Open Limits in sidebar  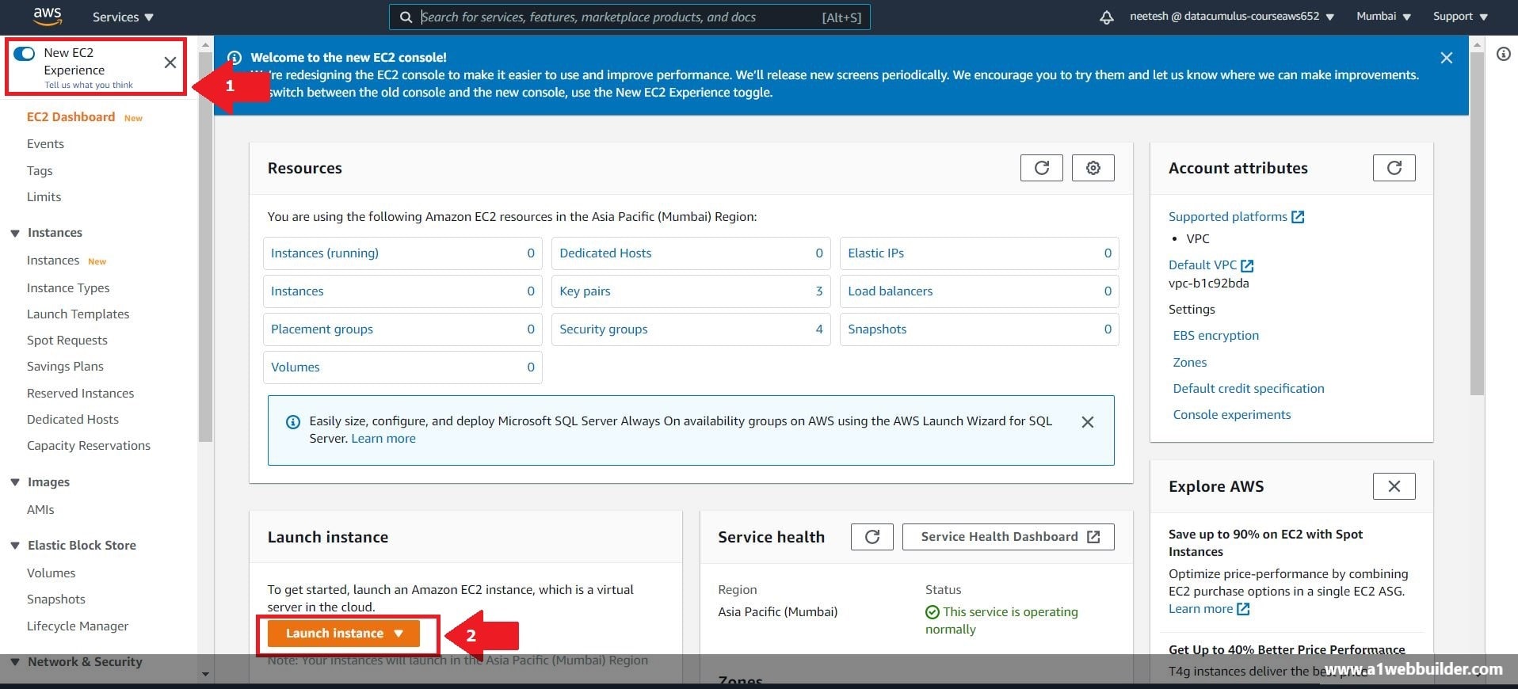pyautogui.click(x=44, y=197)
